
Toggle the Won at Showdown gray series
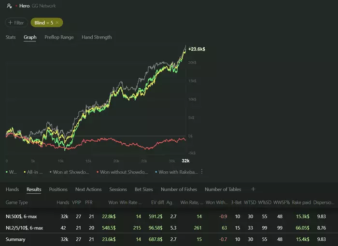(x=70, y=172)
